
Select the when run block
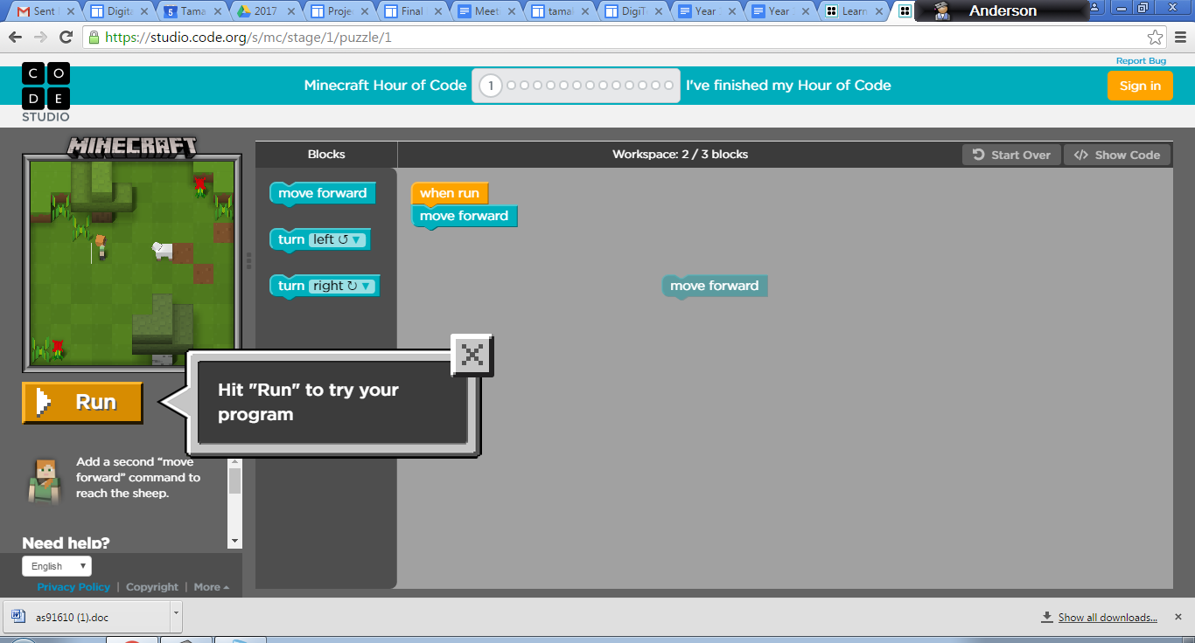(450, 193)
